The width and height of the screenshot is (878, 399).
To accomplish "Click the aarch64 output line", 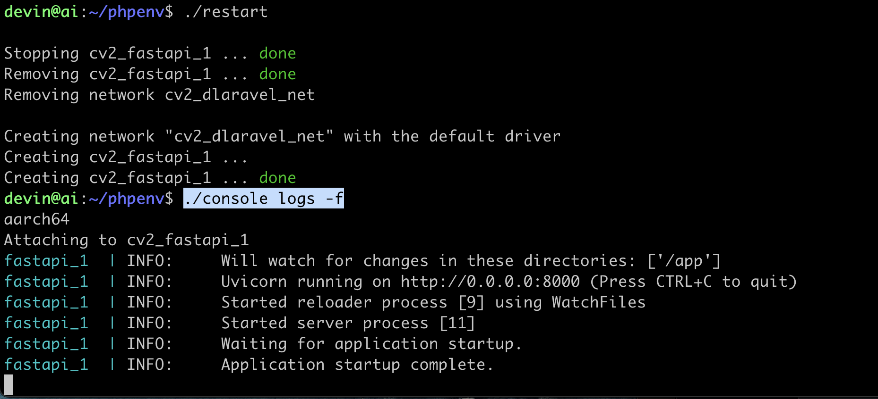I will click(36, 219).
